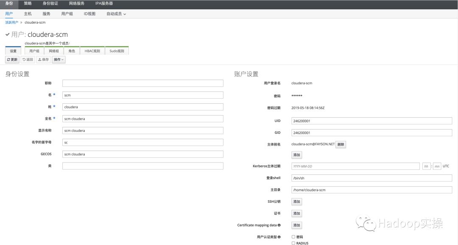Focus the 全名 input field
Image resolution: width=458 pixels, height=245 pixels.
pos(143,118)
